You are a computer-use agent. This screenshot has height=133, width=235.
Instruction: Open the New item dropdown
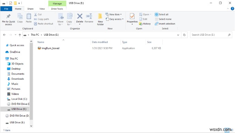[113, 15]
